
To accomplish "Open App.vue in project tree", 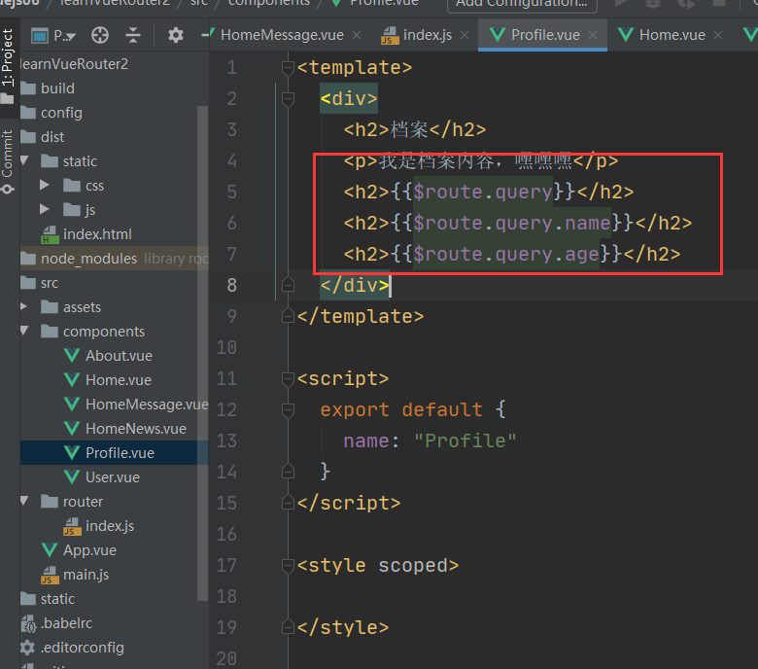I will 90,550.
